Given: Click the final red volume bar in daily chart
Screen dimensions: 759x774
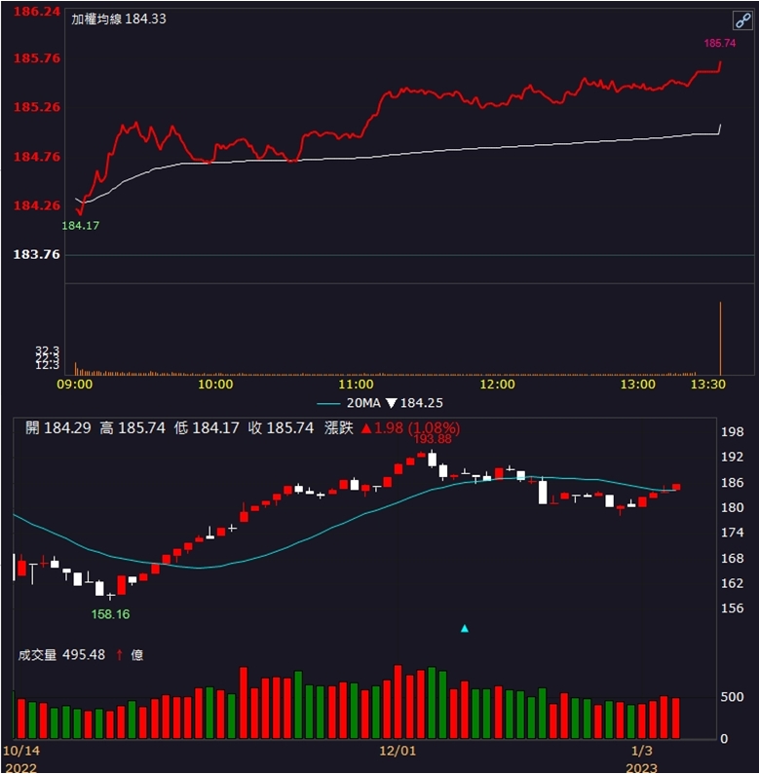Looking at the screenshot, I should [675, 719].
